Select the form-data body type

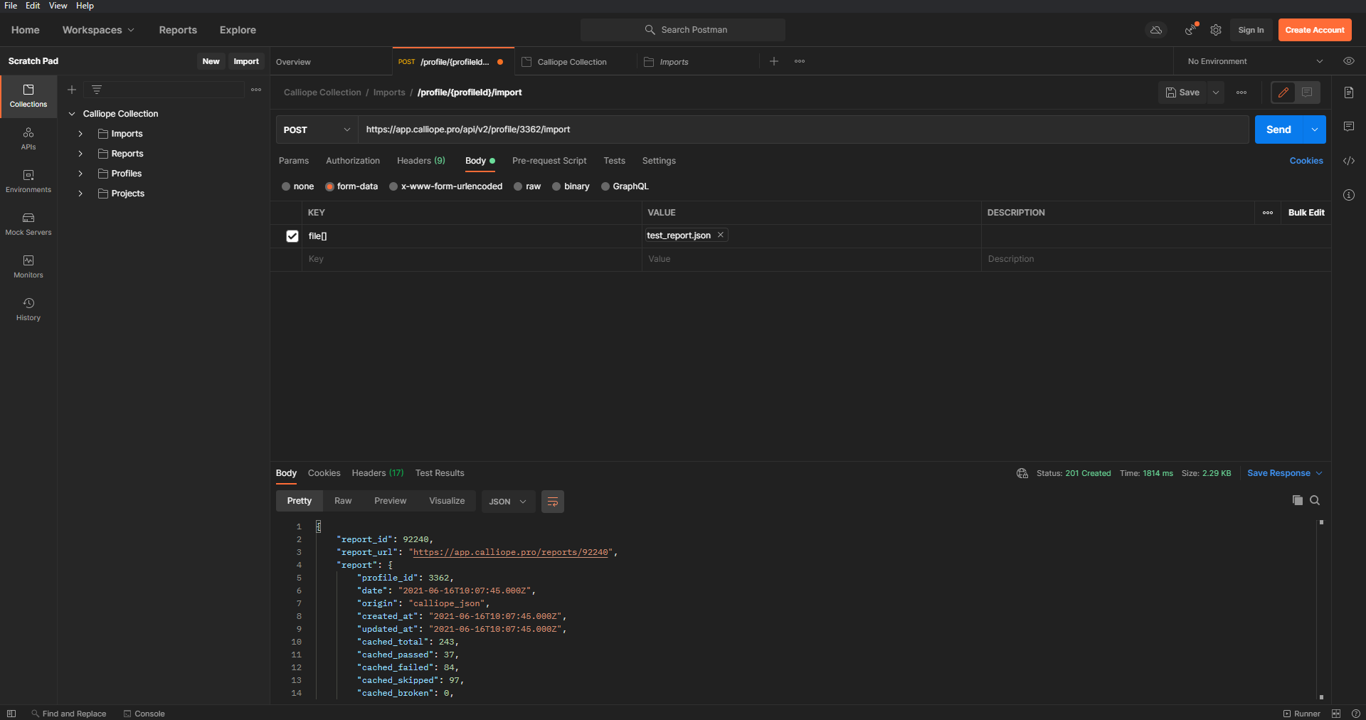(x=329, y=186)
